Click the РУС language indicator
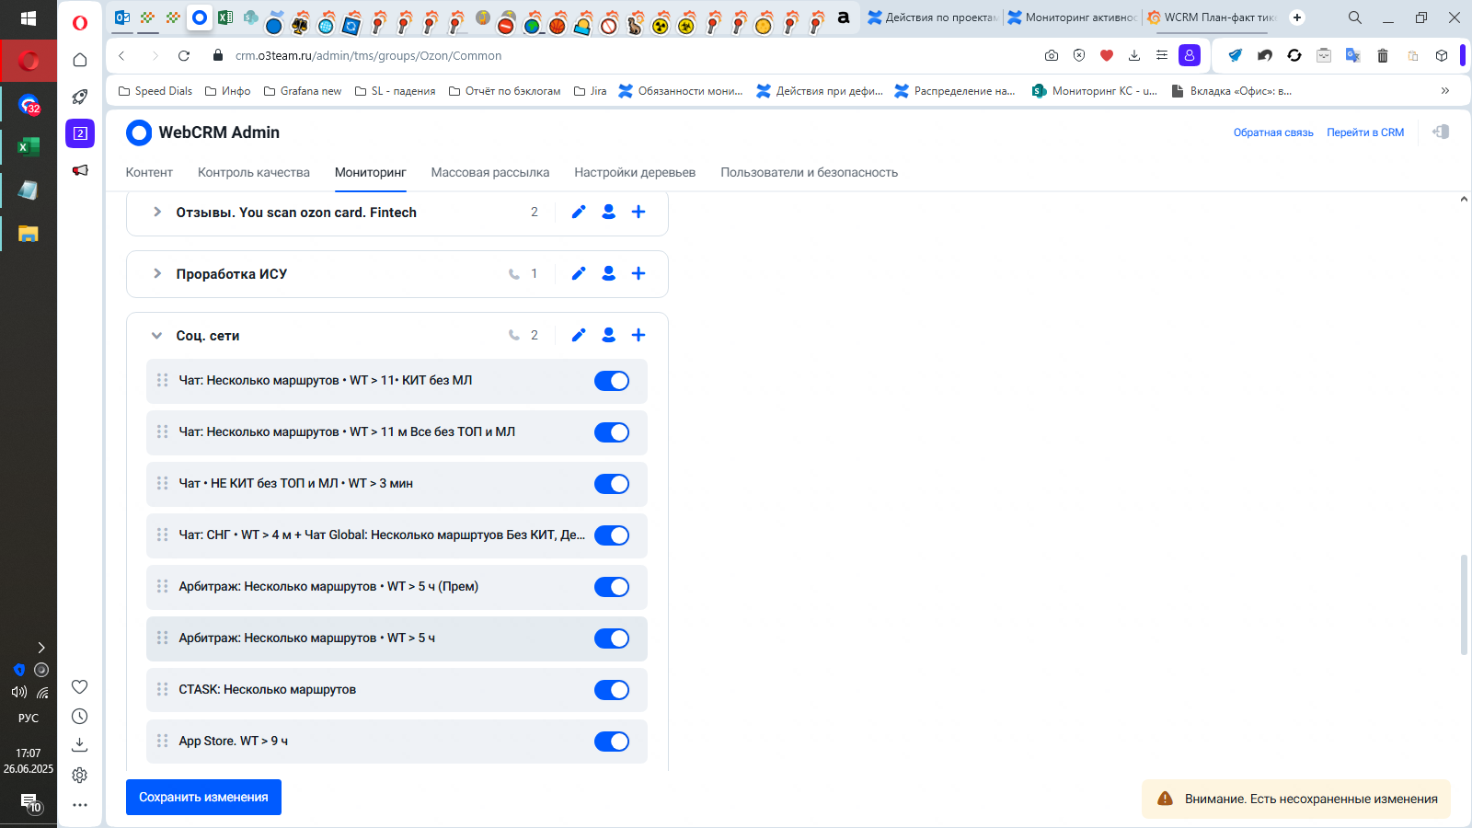The image size is (1472, 828). 29,719
